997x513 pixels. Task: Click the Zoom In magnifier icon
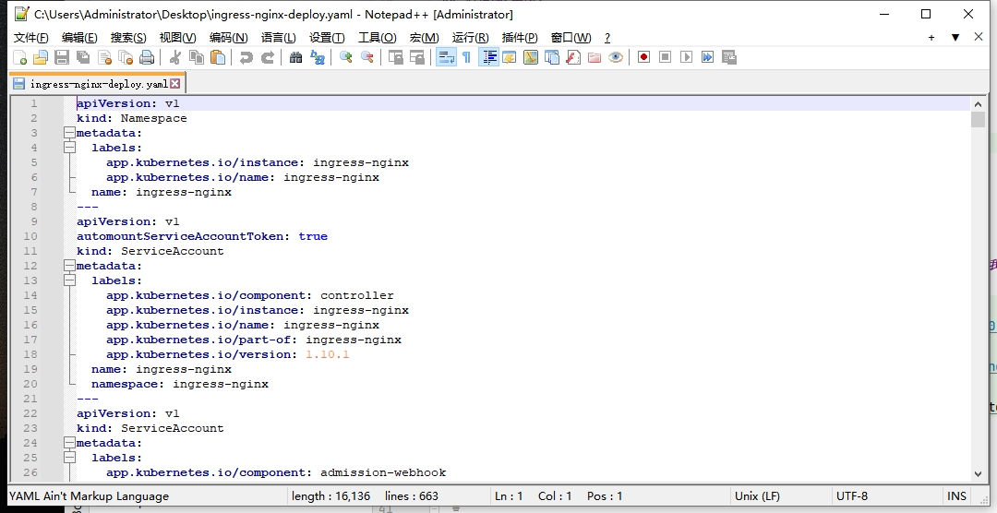coord(346,57)
